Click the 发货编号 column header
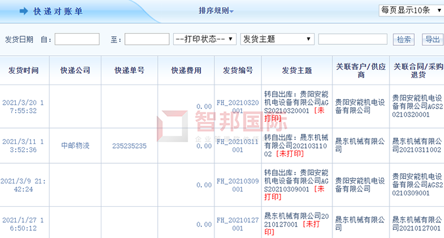 tap(238, 70)
